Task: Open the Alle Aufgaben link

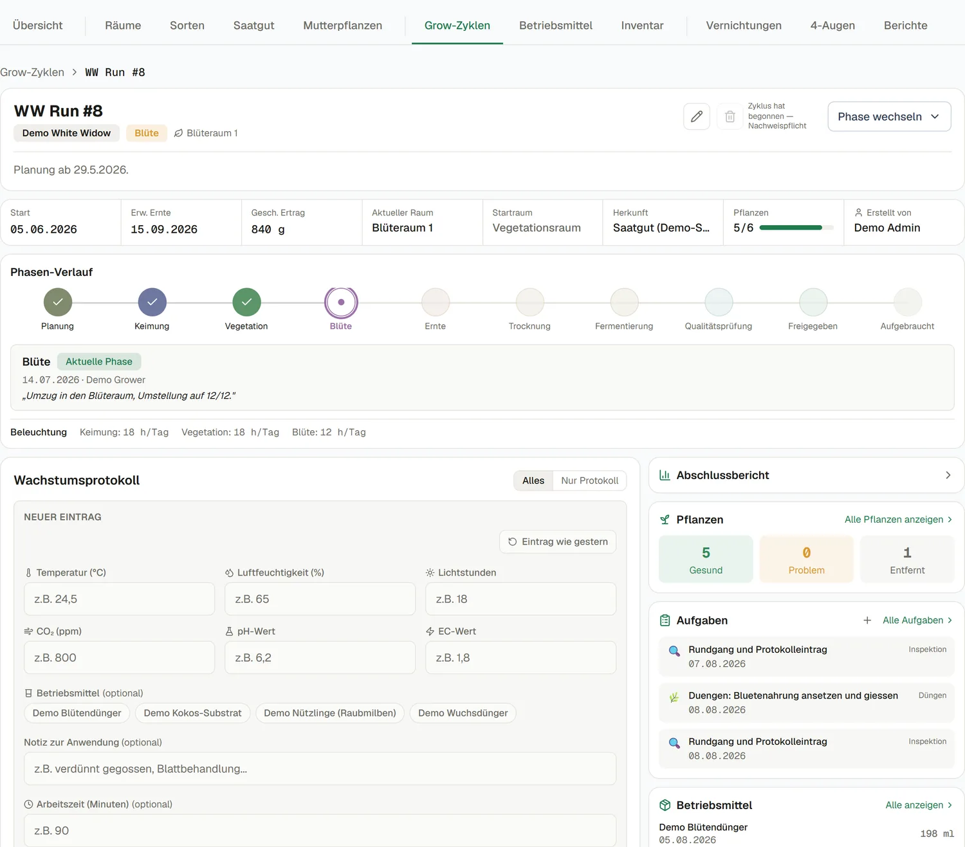Action: tap(917, 620)
